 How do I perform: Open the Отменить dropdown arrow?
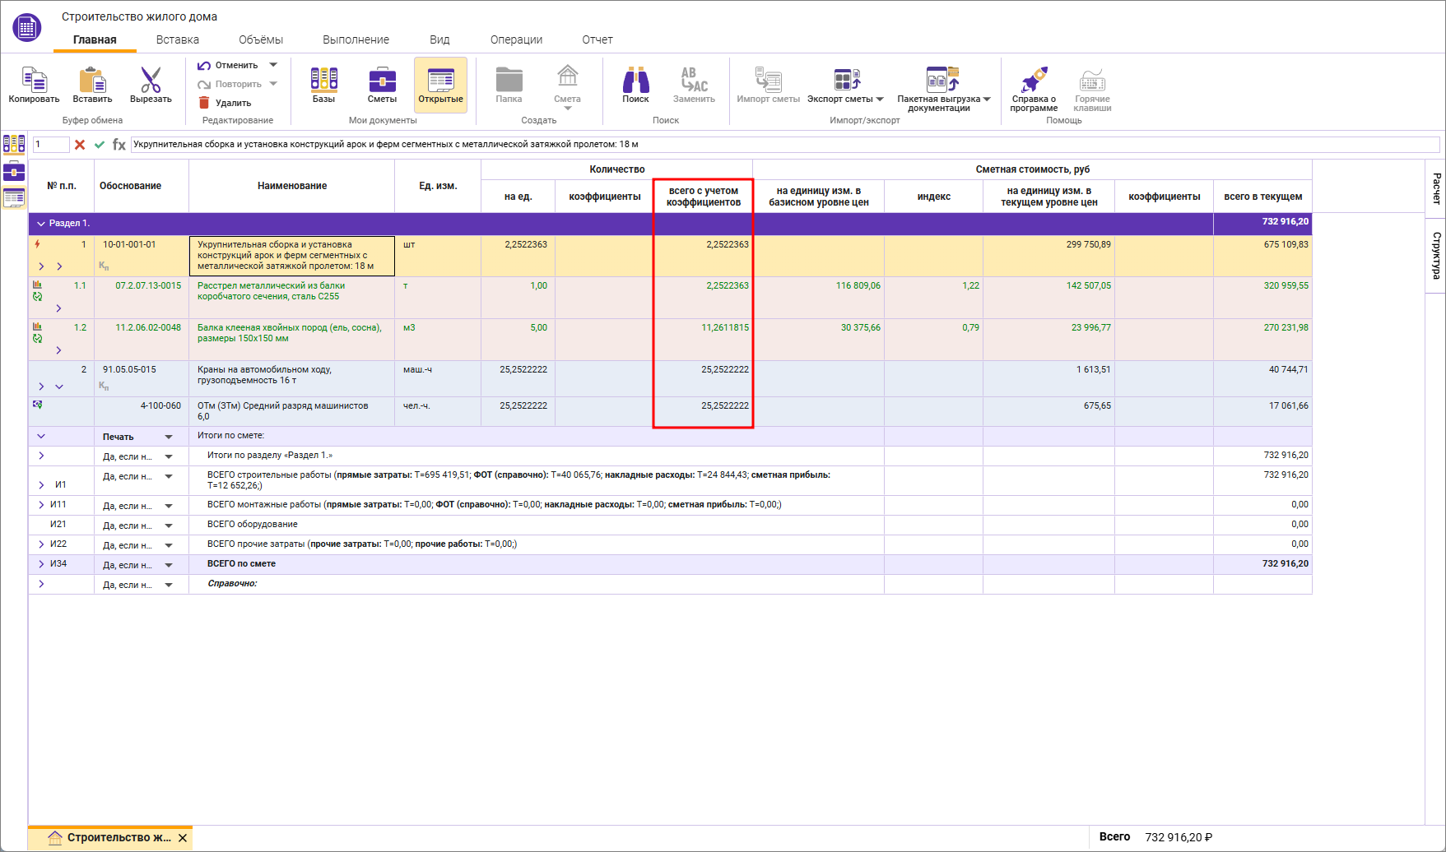[x=274, y=65]
